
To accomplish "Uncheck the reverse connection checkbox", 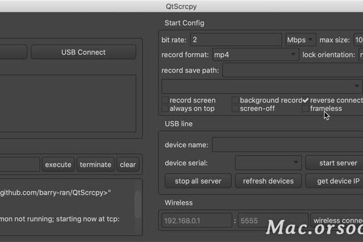I will coord(305,101).
